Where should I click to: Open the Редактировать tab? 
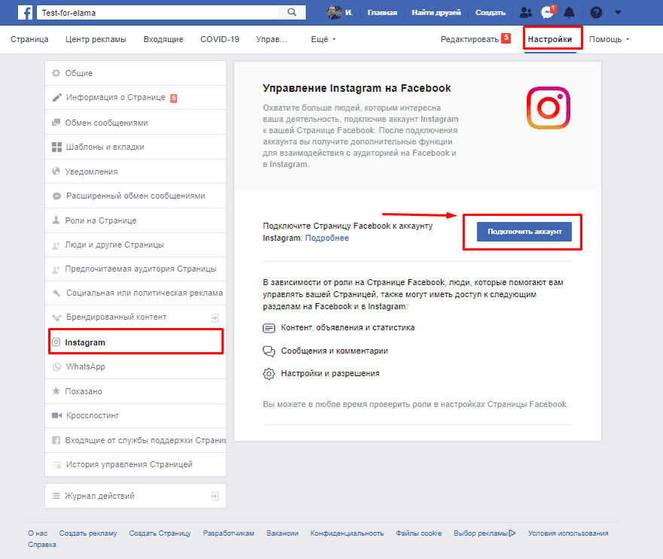[470, 39]
